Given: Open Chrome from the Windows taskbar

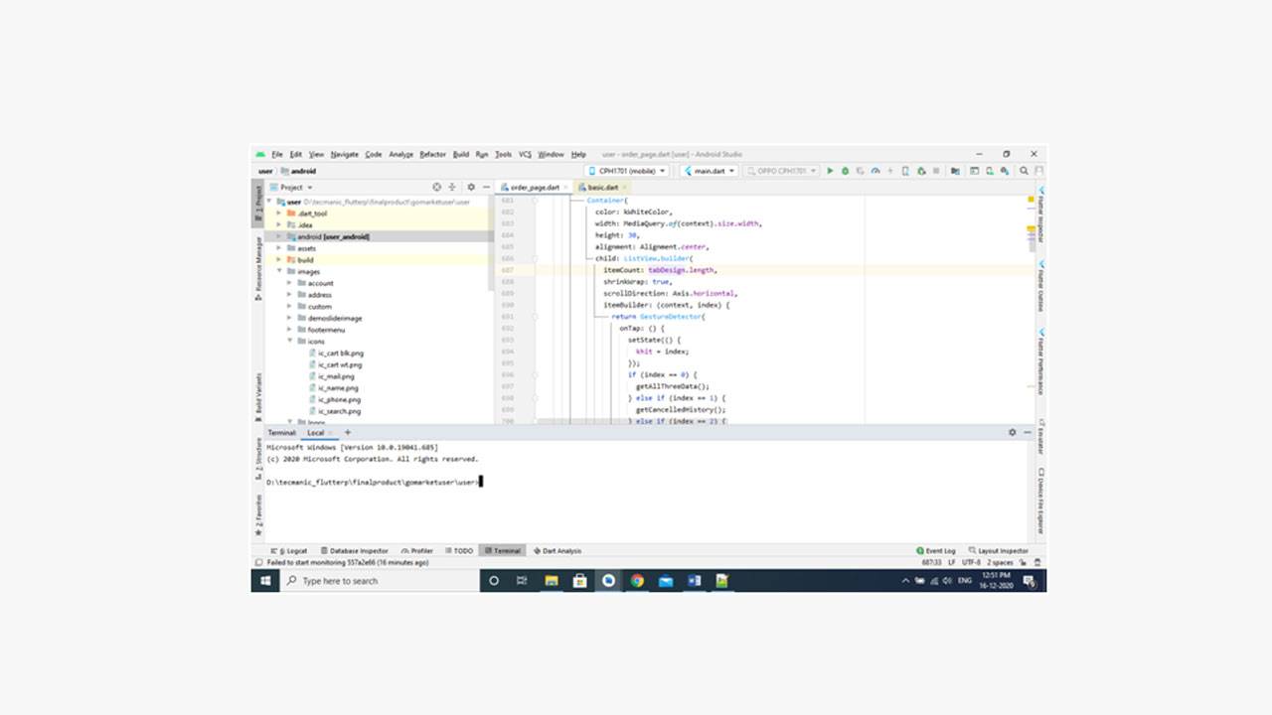Looking at the screenshot, I should (637, 581).
